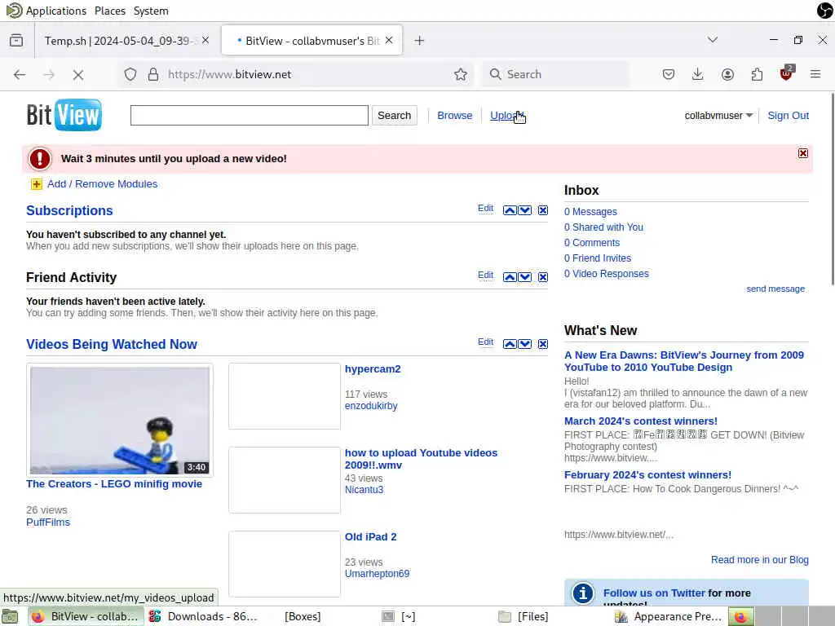Open the Applications menu
835x626 pixels.
[56, 11]
